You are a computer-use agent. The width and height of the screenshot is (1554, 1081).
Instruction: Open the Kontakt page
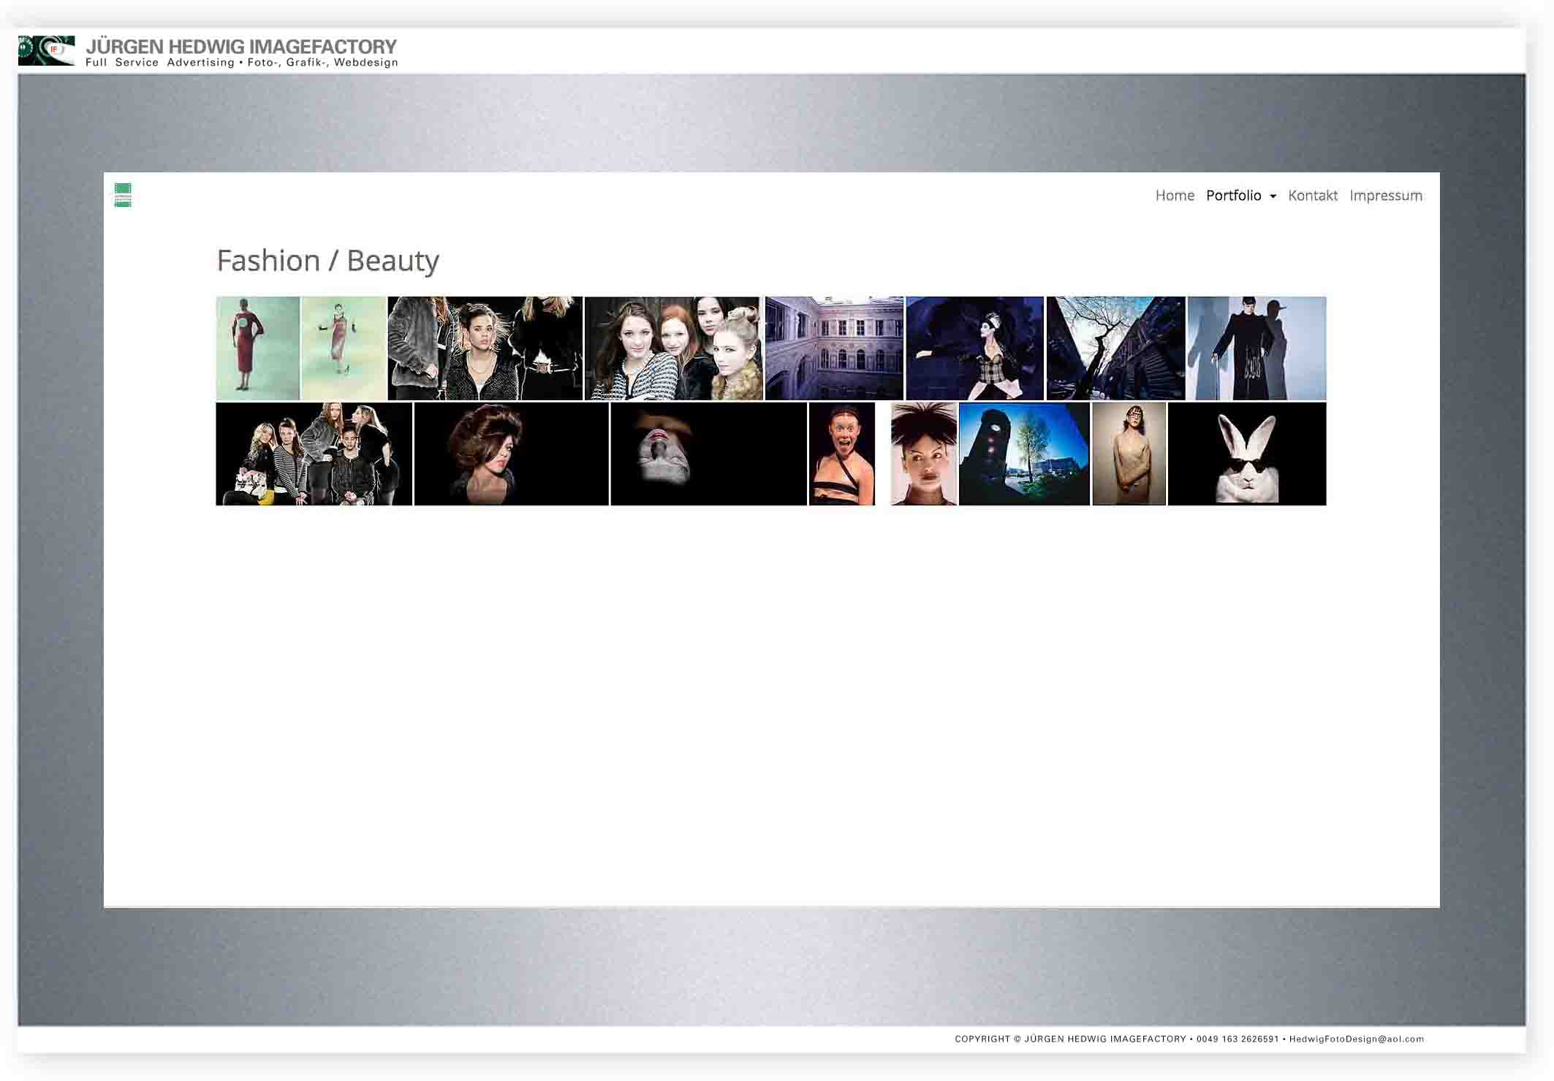pyautogui.click(x=1312, y=195)
